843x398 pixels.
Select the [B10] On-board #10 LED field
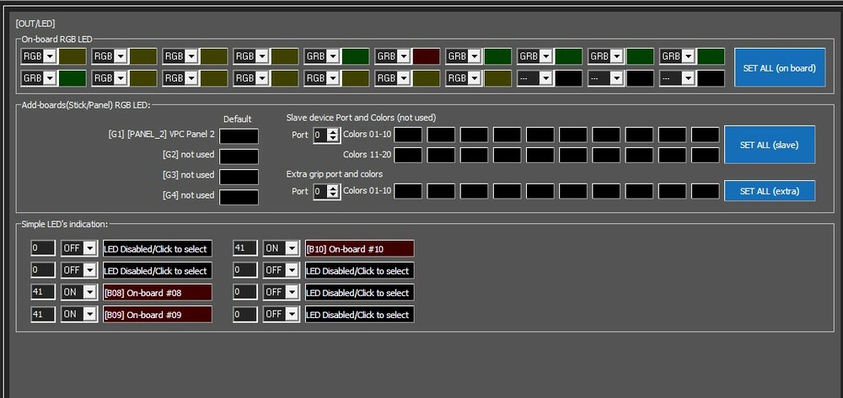pos(360,248)
